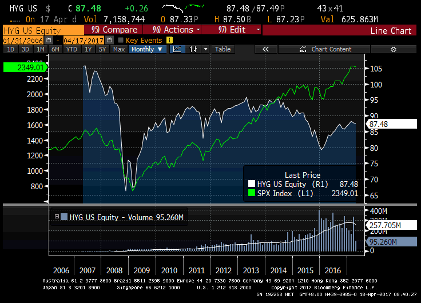Select the line chart type icon
This screenshot has height=303, width=421.
(x=177, y=49)
